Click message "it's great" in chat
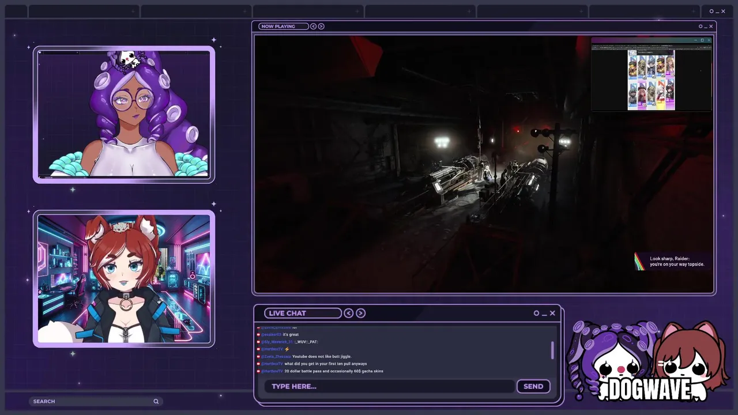The width and height of the screenshot is (738, 415). 291,334
